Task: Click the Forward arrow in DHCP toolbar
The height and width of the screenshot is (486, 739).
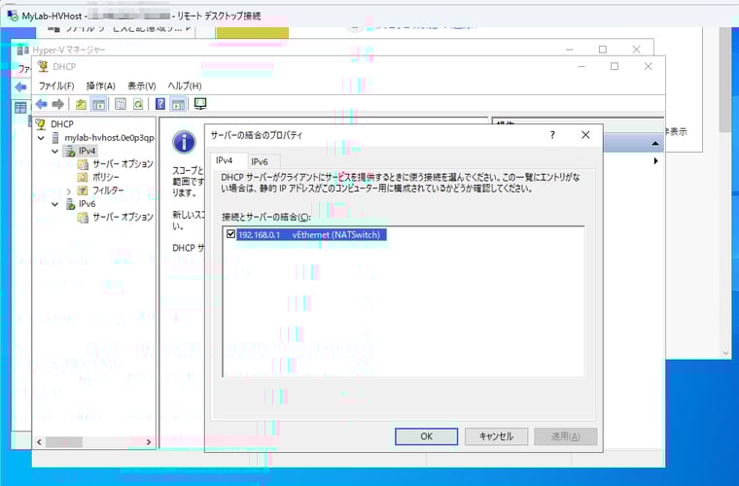Action: [x=58, y=104]
